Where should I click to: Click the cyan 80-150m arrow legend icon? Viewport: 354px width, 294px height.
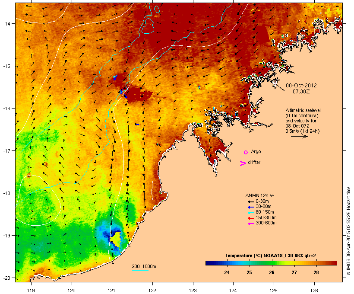[x=250, y=213]
